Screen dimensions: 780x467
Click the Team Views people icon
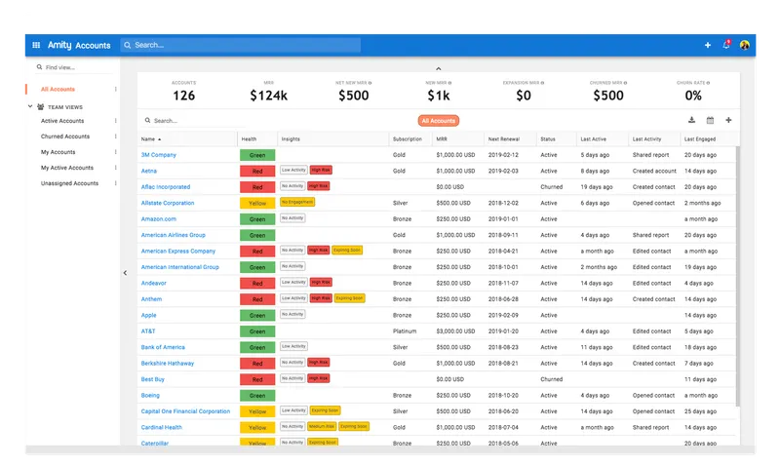[41, 107]
